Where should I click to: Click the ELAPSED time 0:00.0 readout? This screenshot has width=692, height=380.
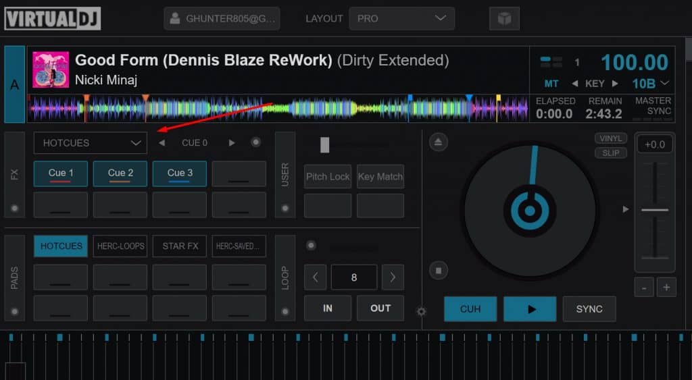click(554, 114)
